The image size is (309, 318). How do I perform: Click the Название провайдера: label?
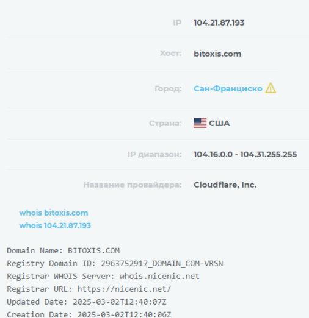click(133, 185)
